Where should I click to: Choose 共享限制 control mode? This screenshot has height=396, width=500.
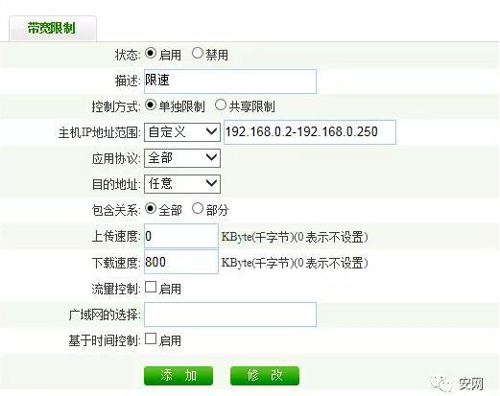pos(221,105)
